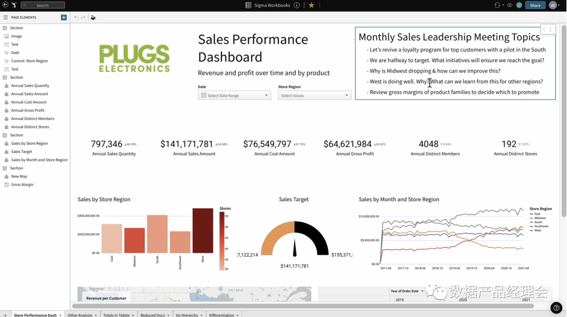Screen dimensions: 567x317
Task: Toggle the Page Elements list icon
Action: tap(5, 17)
